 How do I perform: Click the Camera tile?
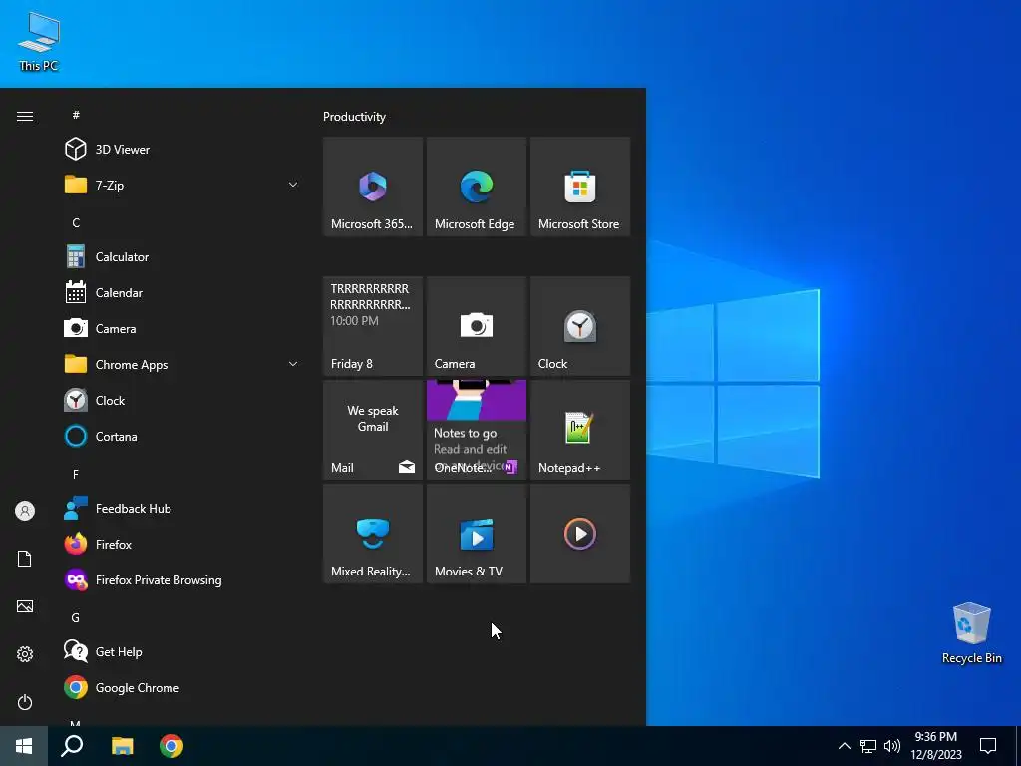(x=476, y=326)
